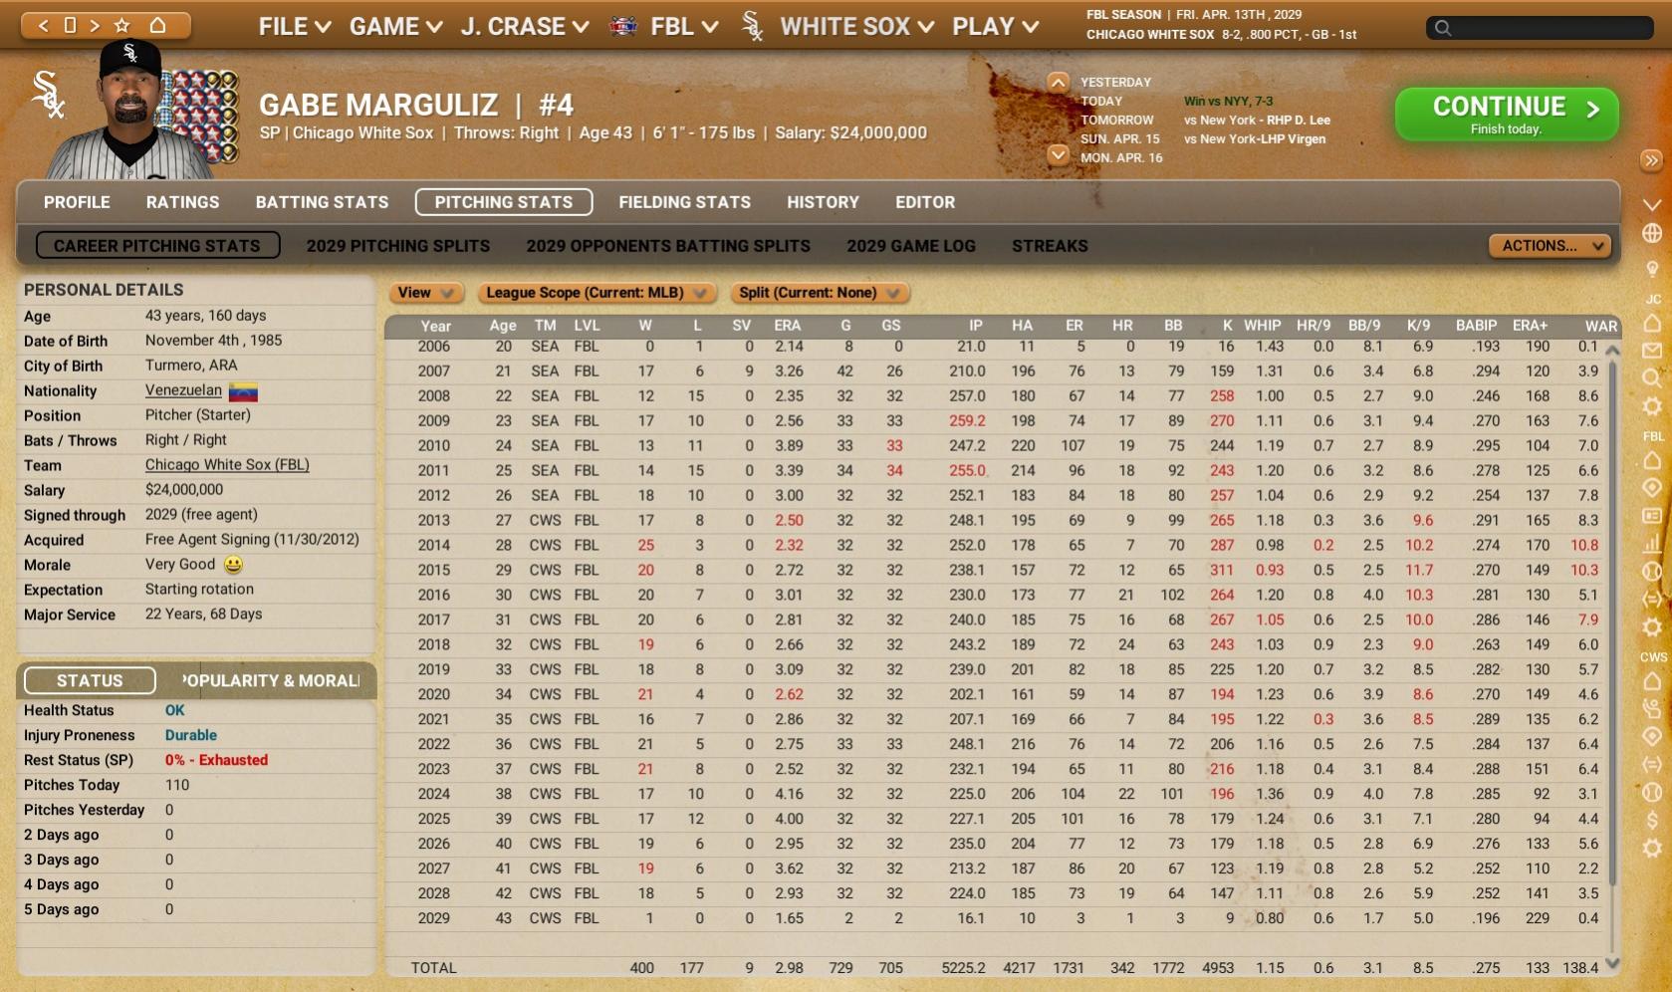This screenshot has height=992, width=1672.
Task: Click the dollar sign finances icon
Action: tap(1652, 821)
